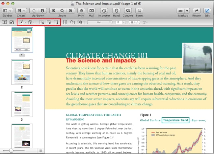Adjust the thumbnail size slider
214x154 pixels.
11,151
